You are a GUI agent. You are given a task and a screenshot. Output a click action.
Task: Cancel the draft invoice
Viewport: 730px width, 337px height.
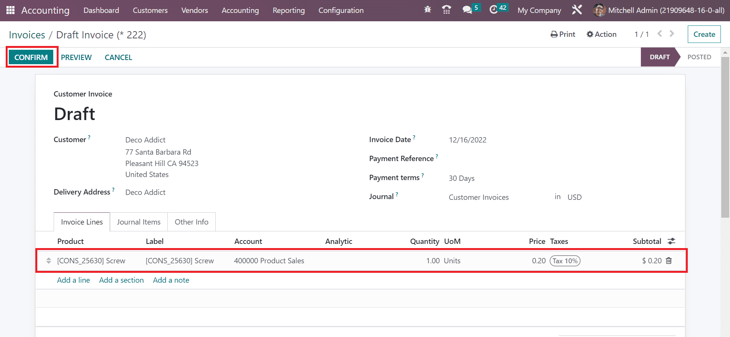(x=118, y=57)
